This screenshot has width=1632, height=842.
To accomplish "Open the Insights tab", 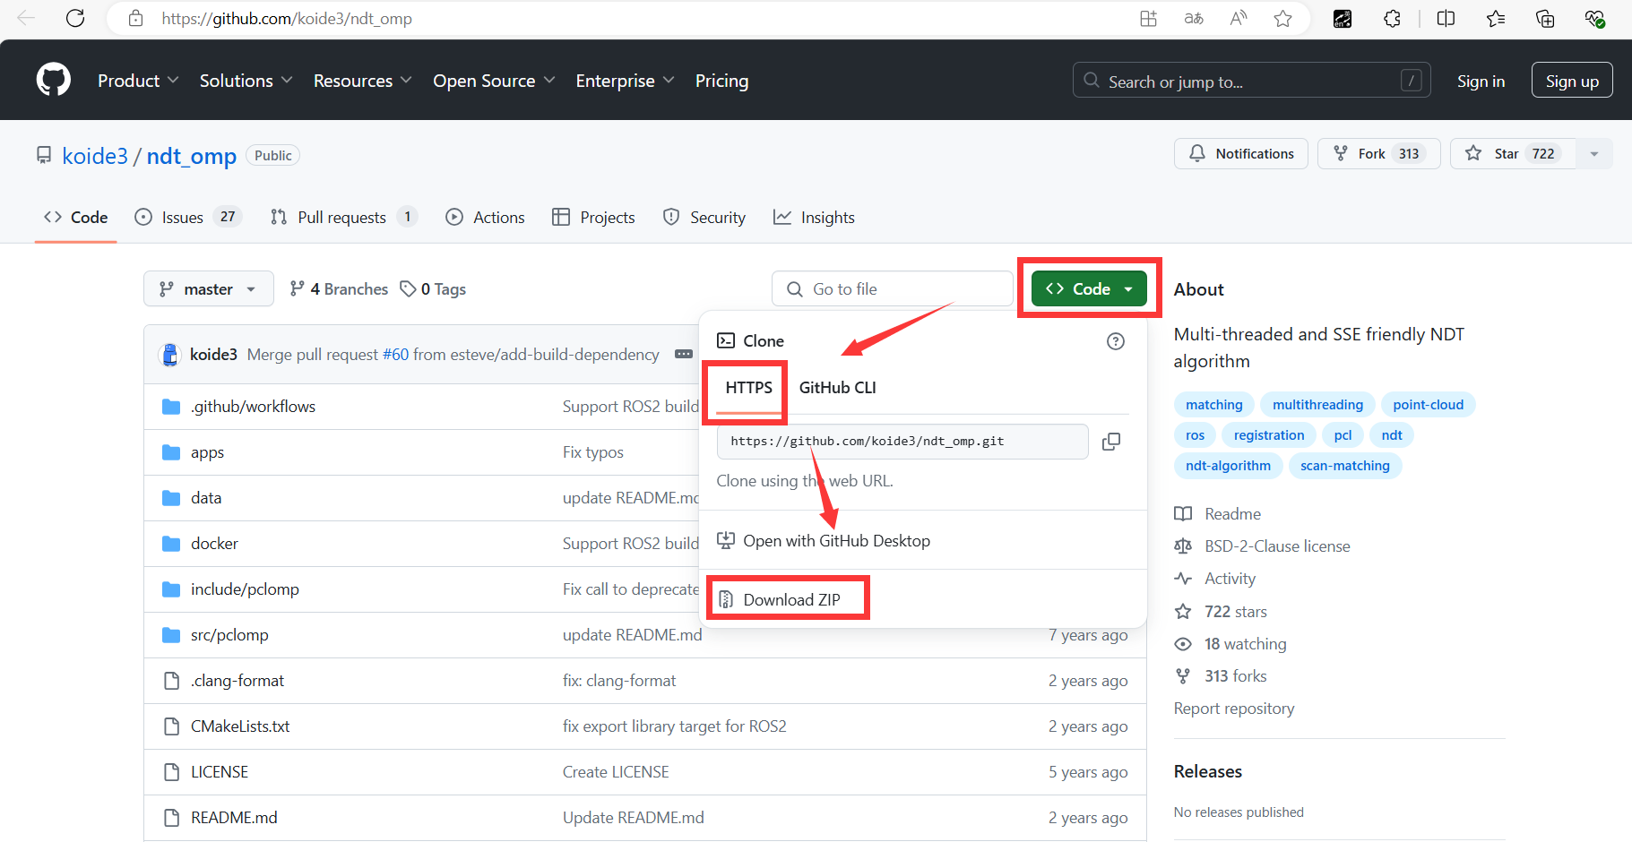I will pyautogui.click(x=814, y=217).
